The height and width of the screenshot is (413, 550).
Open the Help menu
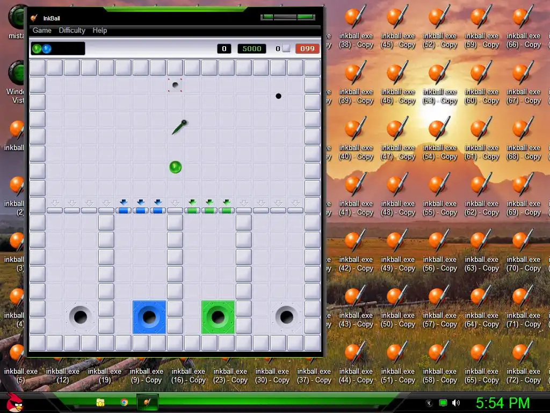click(x=99, y=30)
